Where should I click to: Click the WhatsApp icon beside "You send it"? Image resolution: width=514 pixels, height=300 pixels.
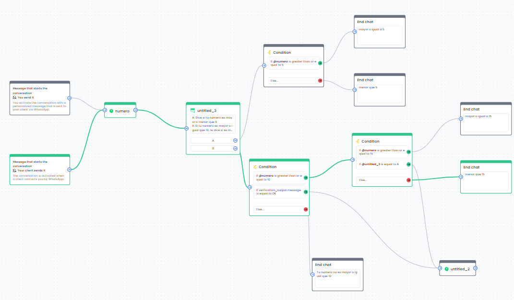pos(14,97)
